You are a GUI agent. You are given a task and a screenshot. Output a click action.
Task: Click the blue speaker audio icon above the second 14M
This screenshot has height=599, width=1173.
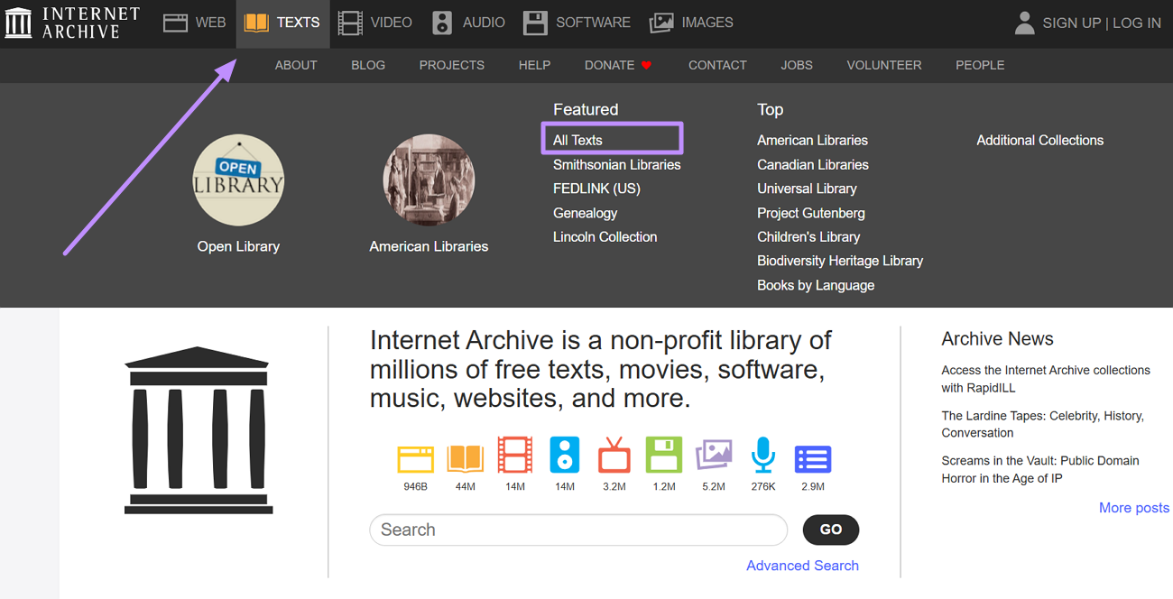pos(565,456)
